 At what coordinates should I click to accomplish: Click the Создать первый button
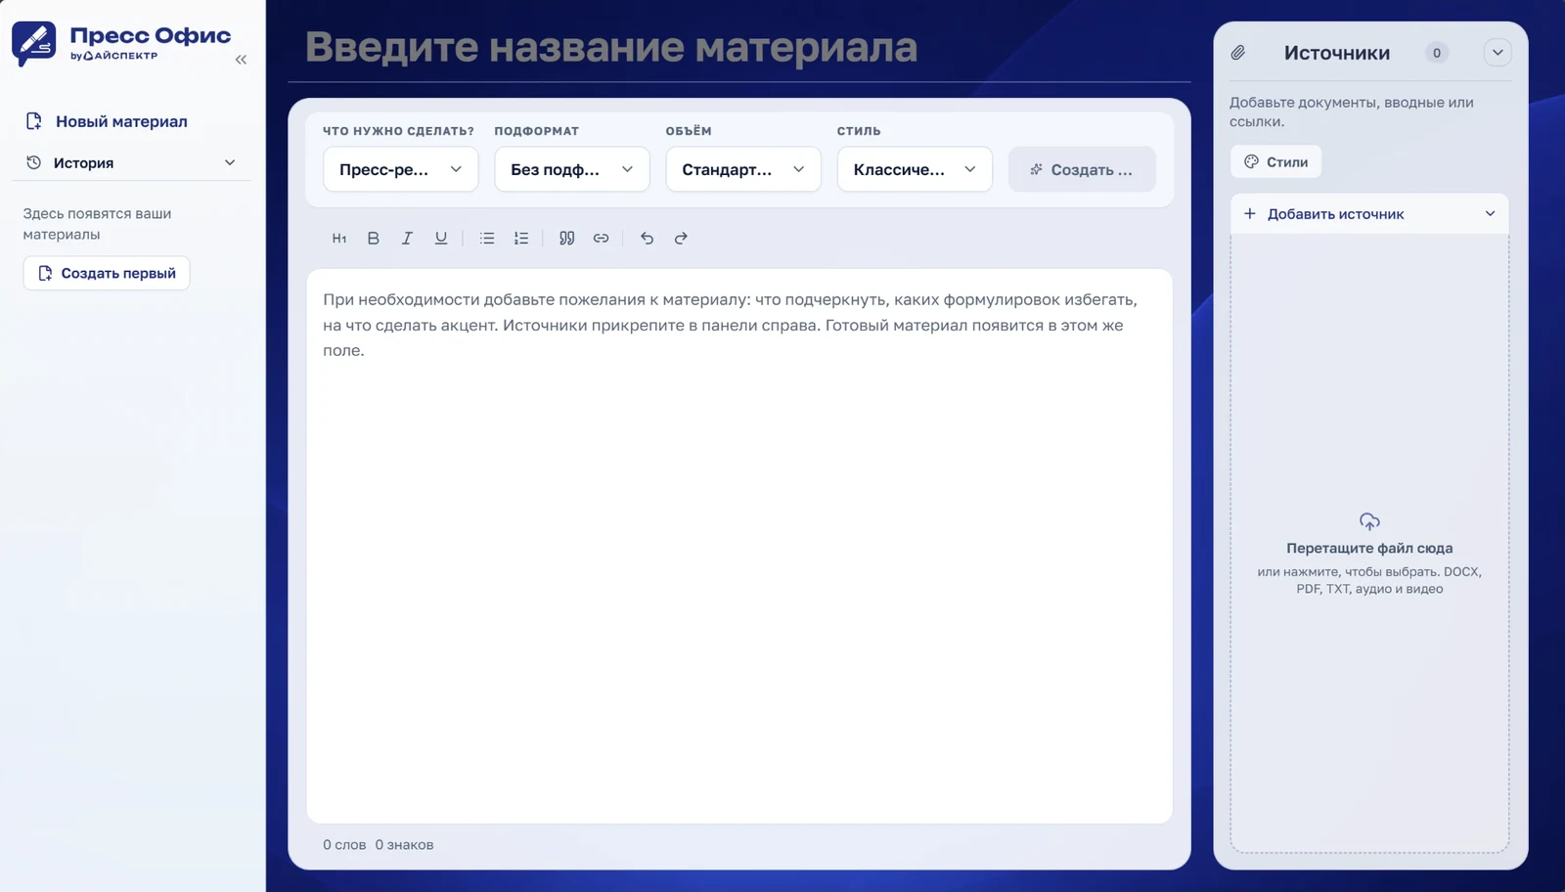click(x=107, y=273)
